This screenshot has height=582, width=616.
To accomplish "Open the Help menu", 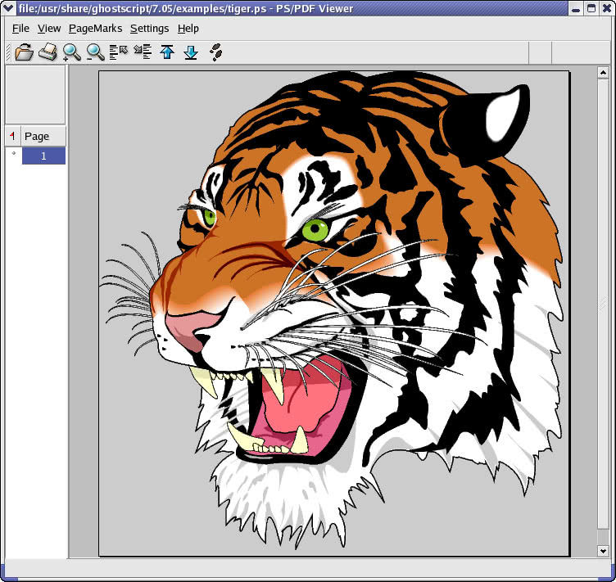I will click(x=188, y=29).
